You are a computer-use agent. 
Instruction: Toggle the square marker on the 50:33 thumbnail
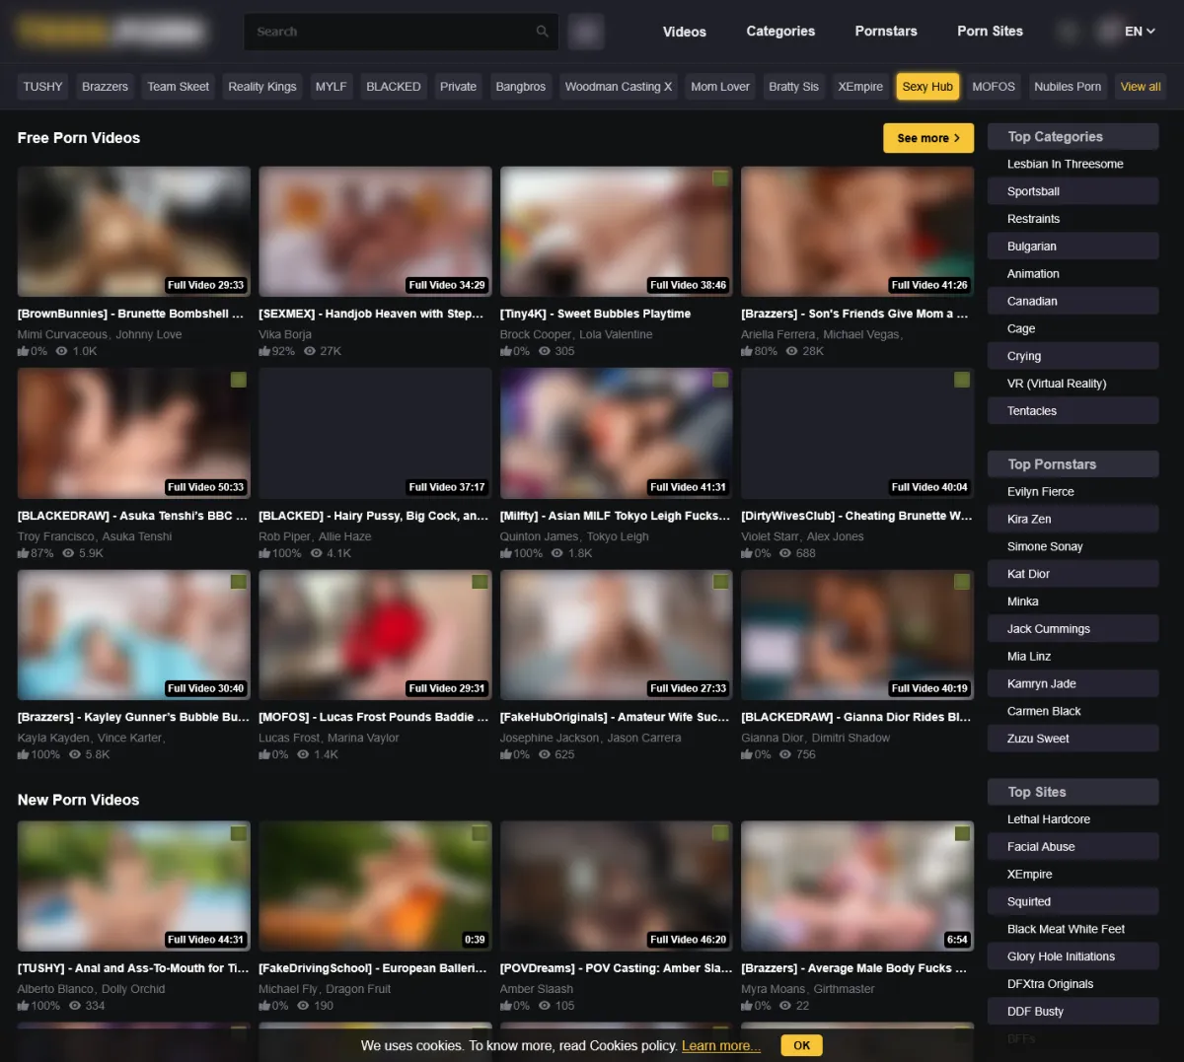pyautogui.click(x=238, y=380)
